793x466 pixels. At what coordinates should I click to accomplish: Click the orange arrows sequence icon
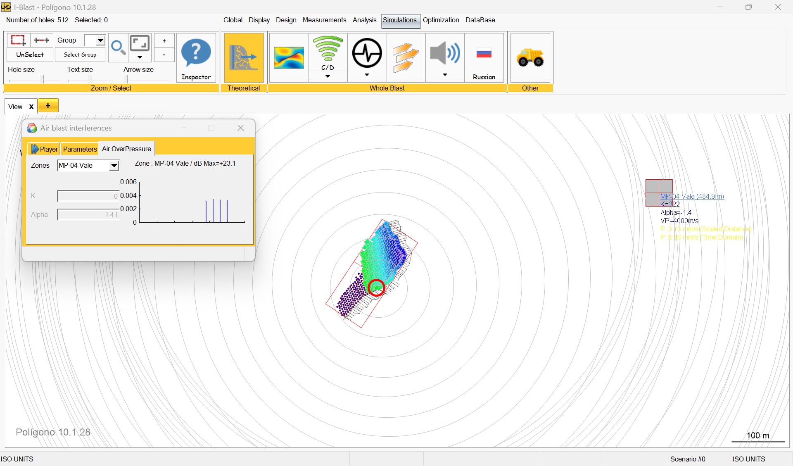coord(406,57)
